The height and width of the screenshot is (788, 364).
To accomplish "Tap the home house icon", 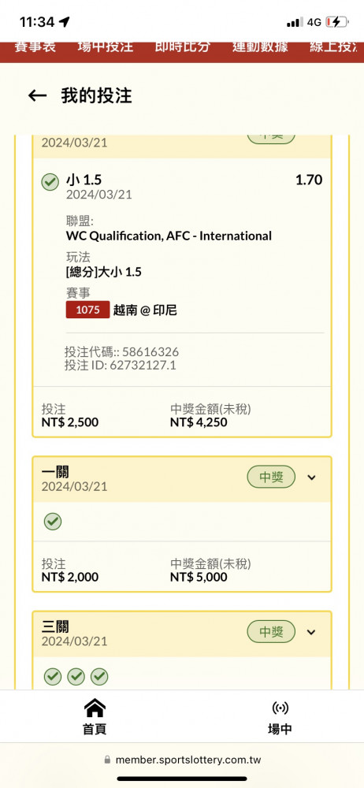I will coord(95,708).
